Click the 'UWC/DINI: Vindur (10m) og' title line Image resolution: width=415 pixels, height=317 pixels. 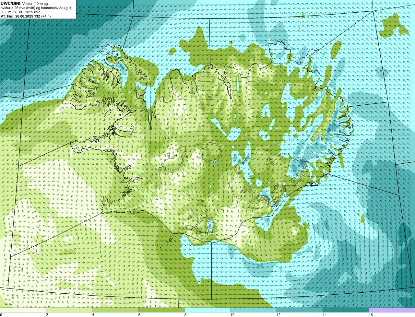pyautogui.click(x=24, y=3)
